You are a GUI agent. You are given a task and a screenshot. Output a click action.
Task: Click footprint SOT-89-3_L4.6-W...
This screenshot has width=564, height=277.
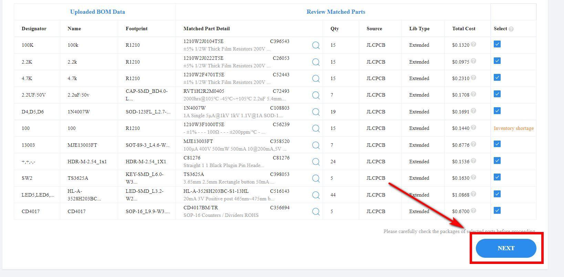[x=147, y=145]
